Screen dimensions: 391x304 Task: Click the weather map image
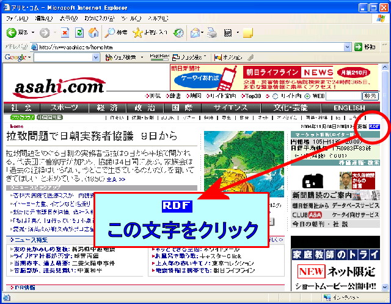point(244,164)
